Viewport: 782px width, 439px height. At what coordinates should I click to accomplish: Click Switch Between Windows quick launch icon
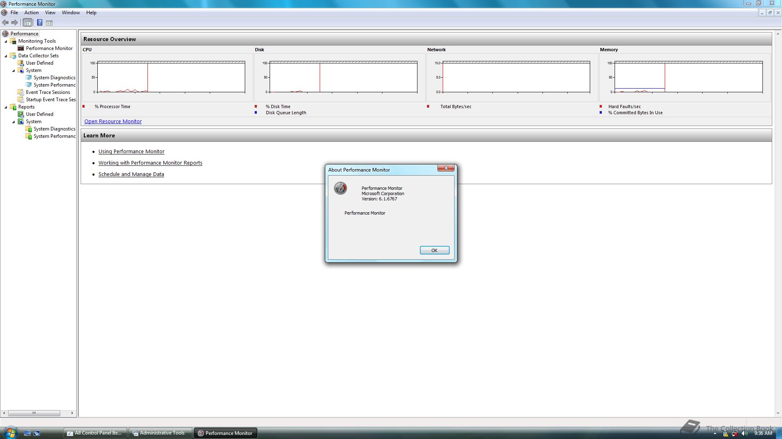(x=37, y=433)
